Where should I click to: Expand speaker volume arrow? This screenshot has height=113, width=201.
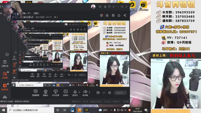[89, 92]
